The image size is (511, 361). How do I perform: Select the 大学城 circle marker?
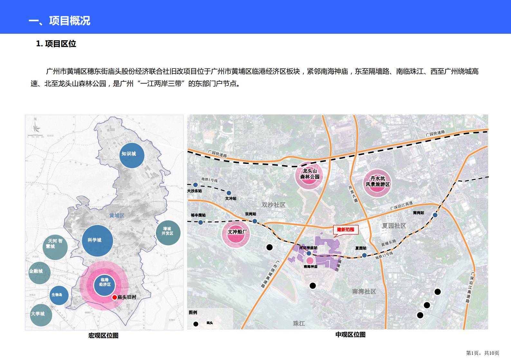pyautogui.click(x=40, y=315)
